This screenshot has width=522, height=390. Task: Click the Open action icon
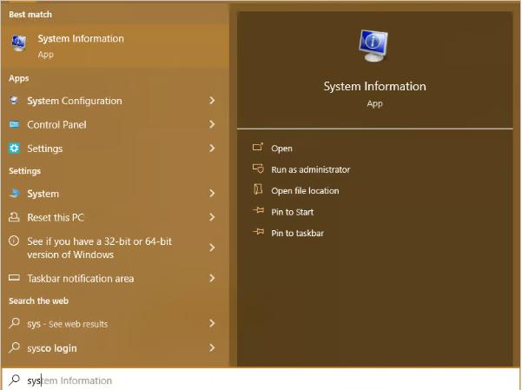pyautogui.click(x=258, y=147)
